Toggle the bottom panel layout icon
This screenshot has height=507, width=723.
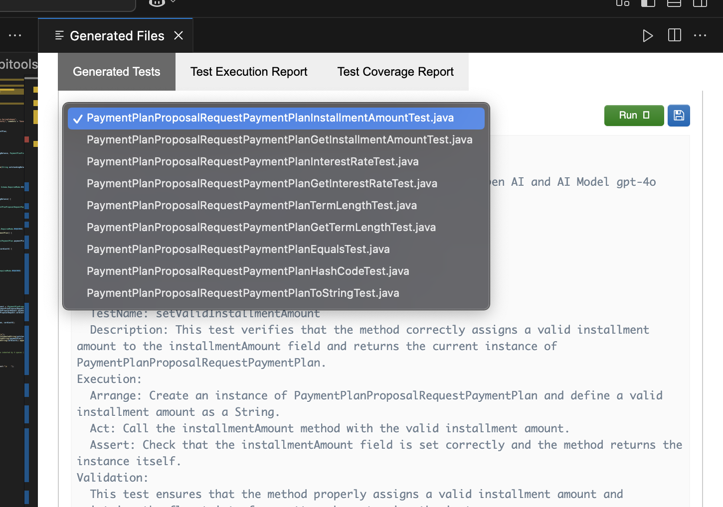pos(674,3)
